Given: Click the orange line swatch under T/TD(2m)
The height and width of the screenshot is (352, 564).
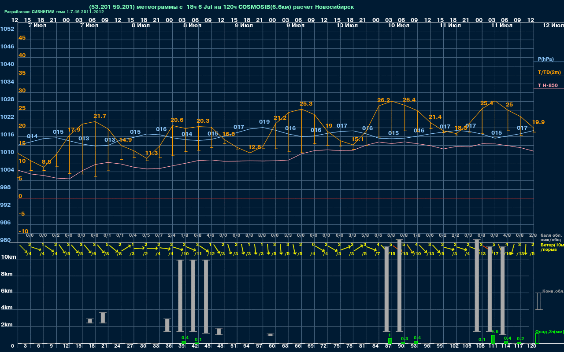Looking at the screenshot, I should (x=549, y=75).
